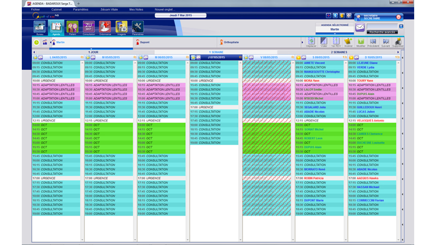Click left arrow beside 1 JOUR
Viewport: 436px width, 245px height.
point(34,52)
